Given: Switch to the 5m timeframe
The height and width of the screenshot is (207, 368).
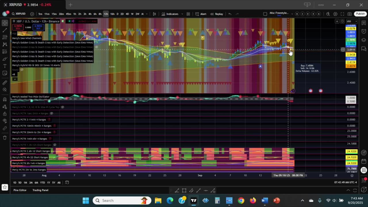Looking at the screenshot, I should click(40, 14).
